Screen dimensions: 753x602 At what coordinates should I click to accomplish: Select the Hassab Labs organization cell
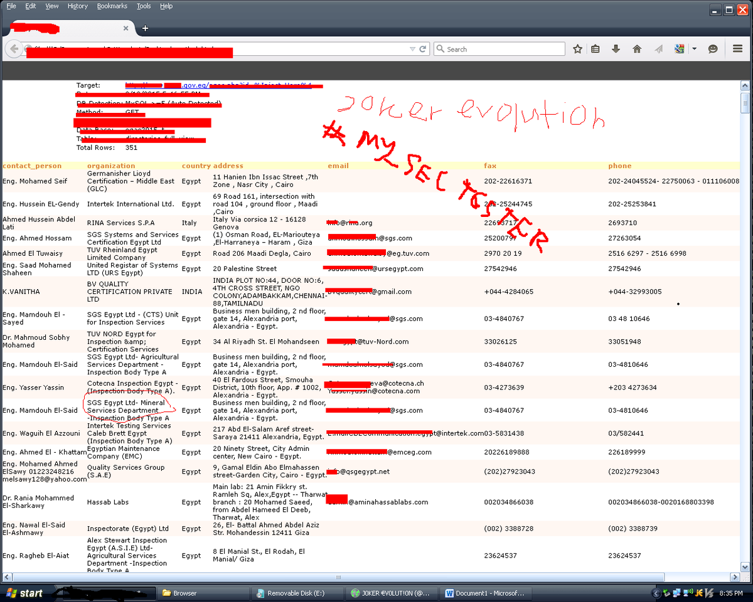[108, 502]
